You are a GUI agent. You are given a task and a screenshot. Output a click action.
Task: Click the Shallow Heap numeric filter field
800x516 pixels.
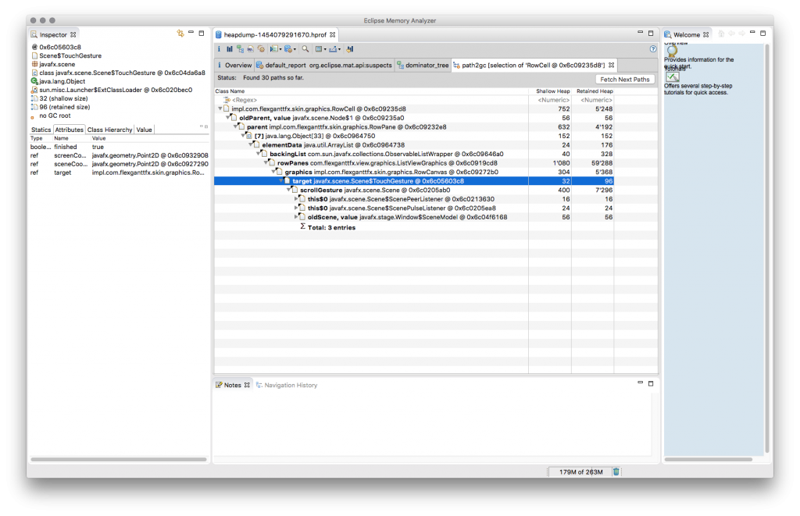tap(550, 100)
